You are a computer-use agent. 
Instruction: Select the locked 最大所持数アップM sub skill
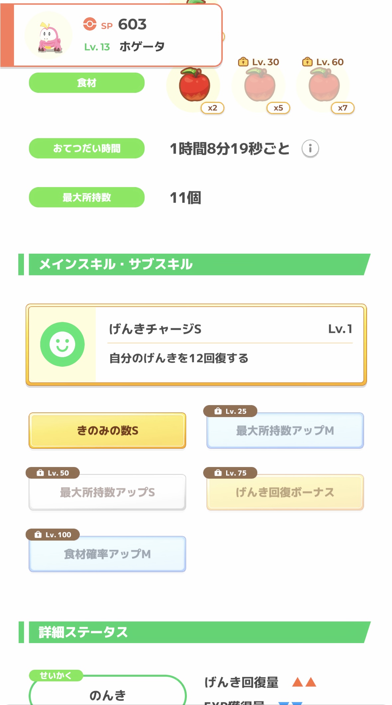[285, 431]
